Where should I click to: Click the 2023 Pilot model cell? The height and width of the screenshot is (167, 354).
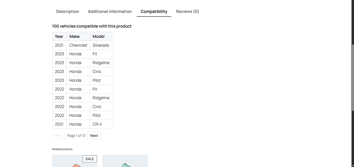(101, 80)
